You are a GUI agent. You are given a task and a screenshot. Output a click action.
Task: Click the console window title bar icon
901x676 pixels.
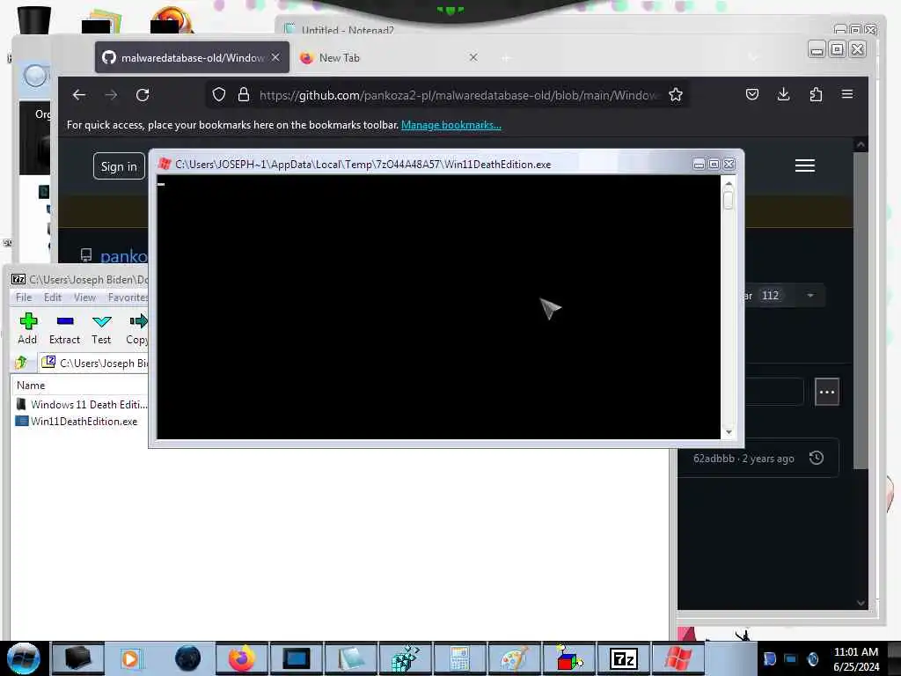[x=165, y=164]
